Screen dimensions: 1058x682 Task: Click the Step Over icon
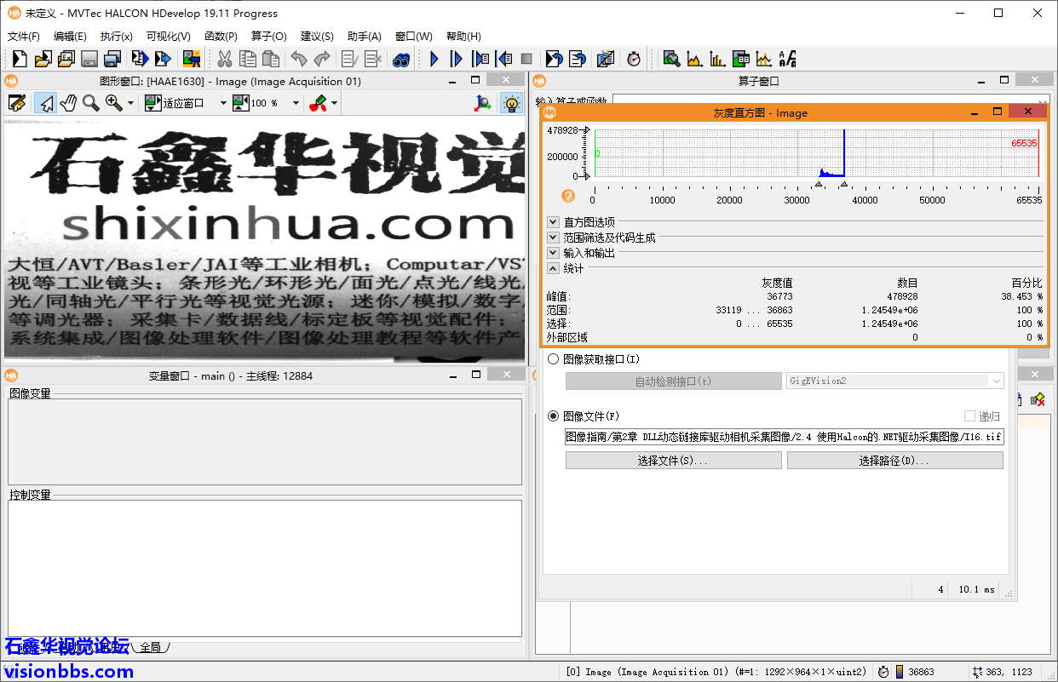457,59
